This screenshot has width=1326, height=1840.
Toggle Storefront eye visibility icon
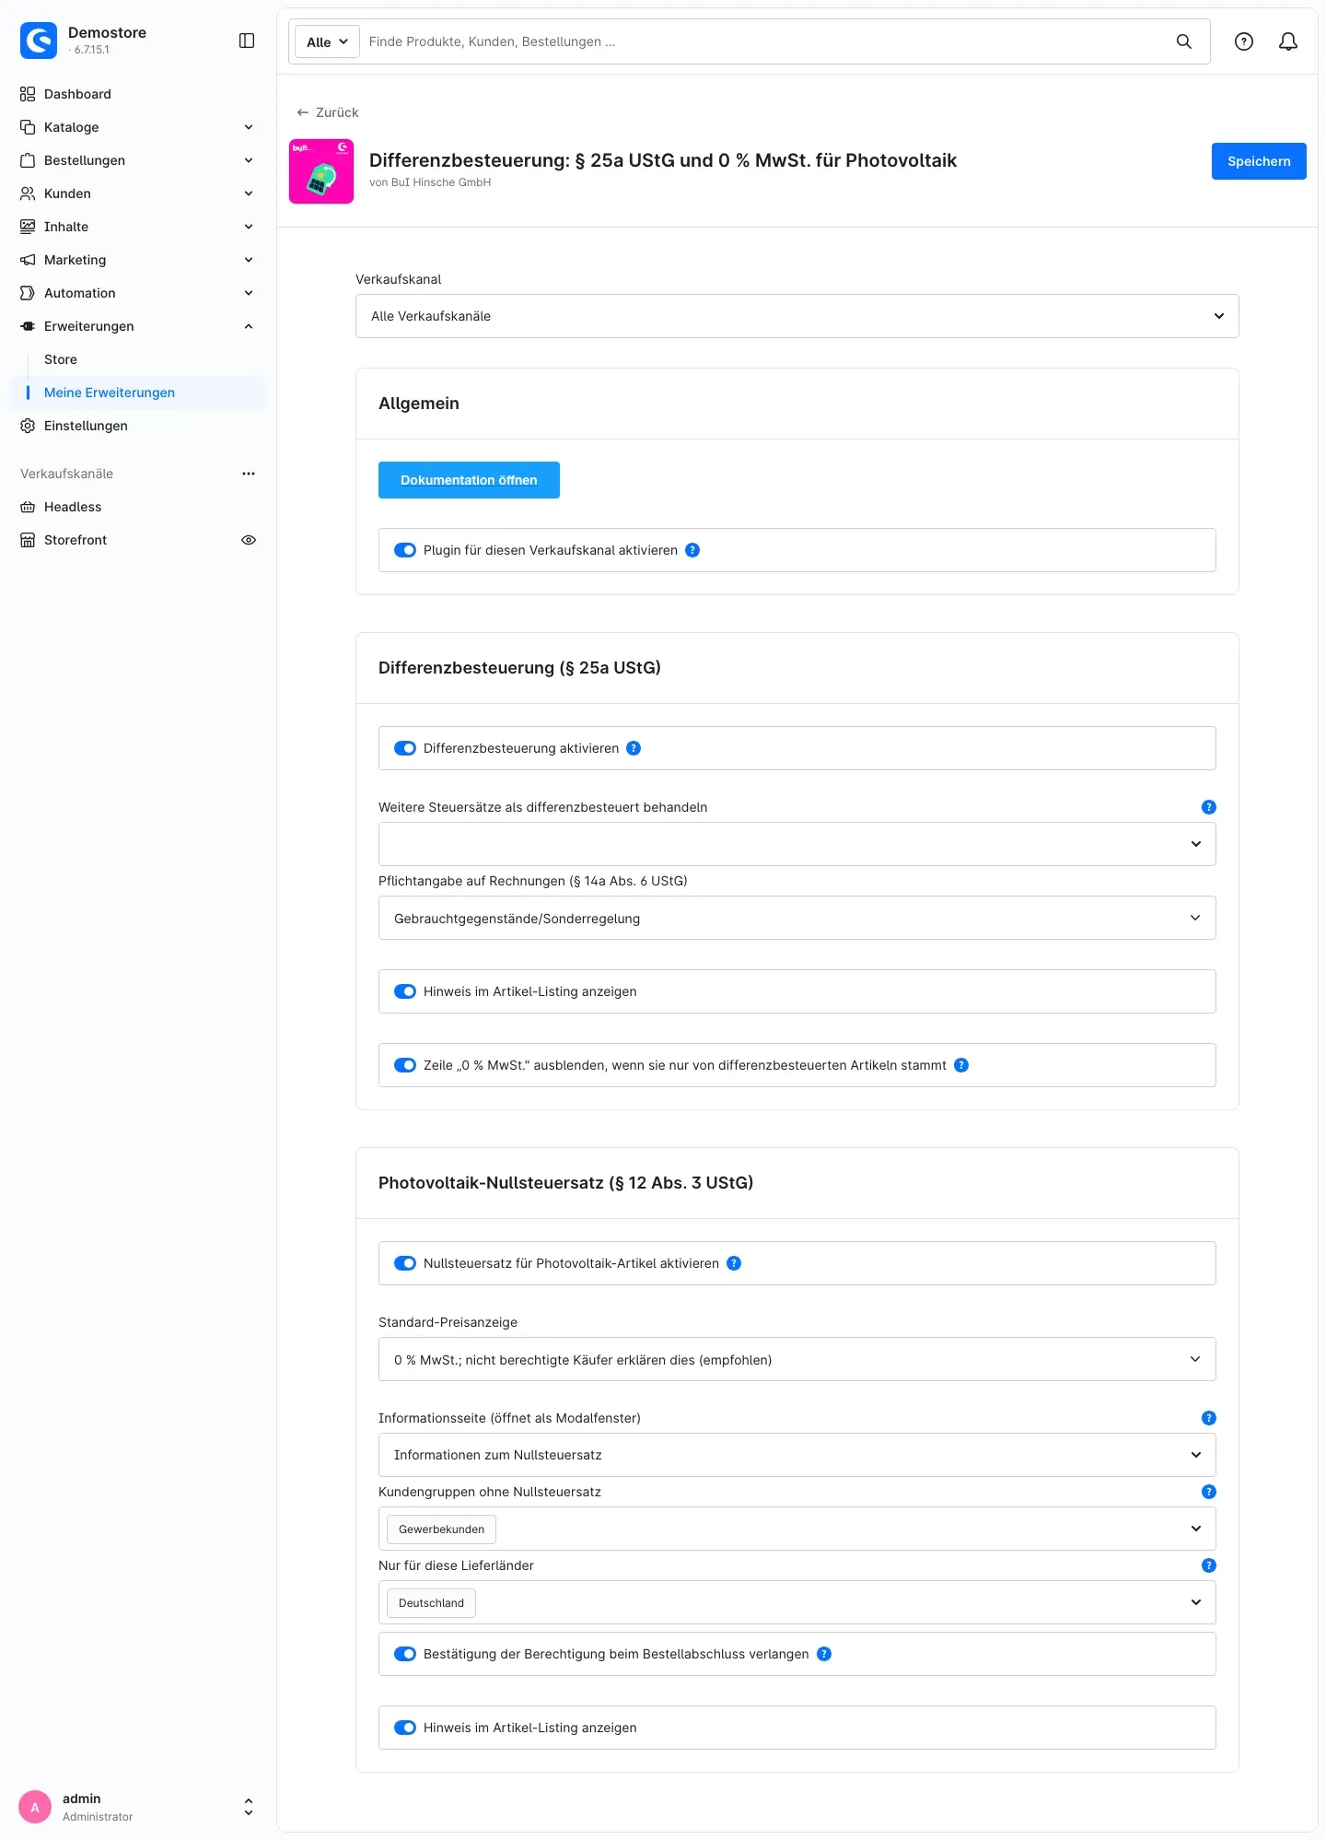tap(249, 540)
